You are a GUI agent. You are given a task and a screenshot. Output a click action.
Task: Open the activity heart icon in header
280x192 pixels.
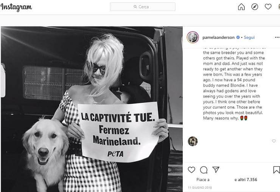coord(268,7)
